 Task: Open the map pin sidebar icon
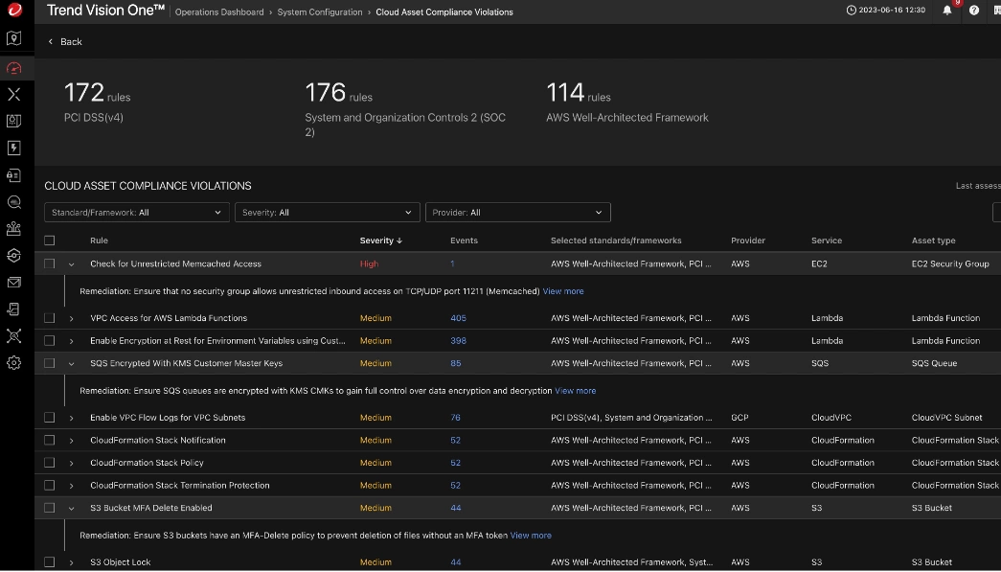(14, 38)
